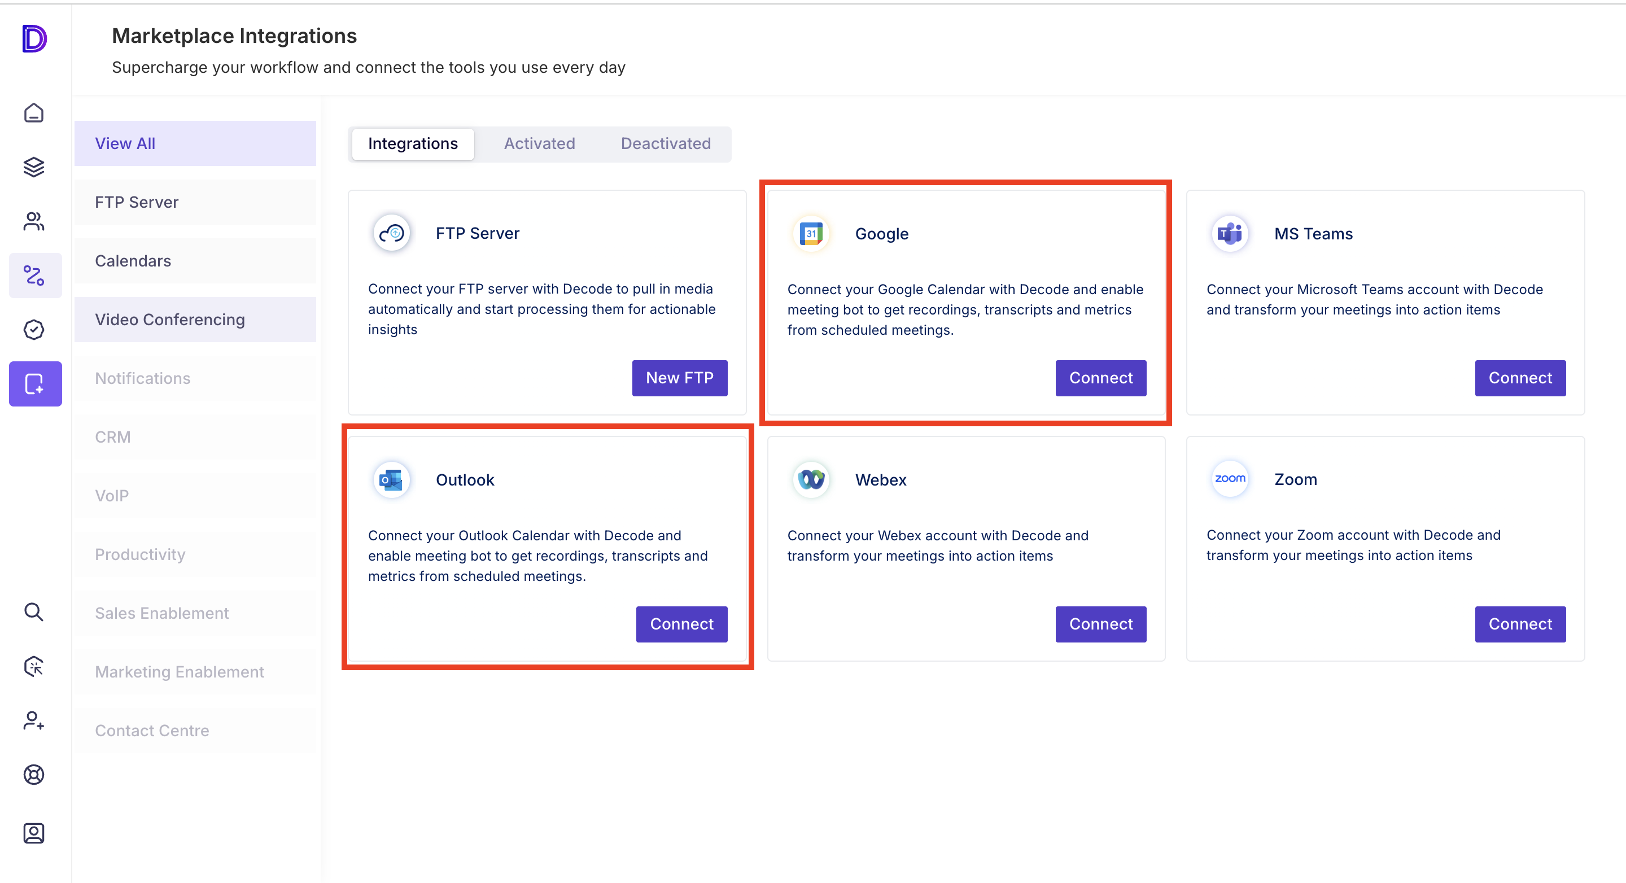Click the FTP server description text
1626x883 pixels.
coord(541,309)
